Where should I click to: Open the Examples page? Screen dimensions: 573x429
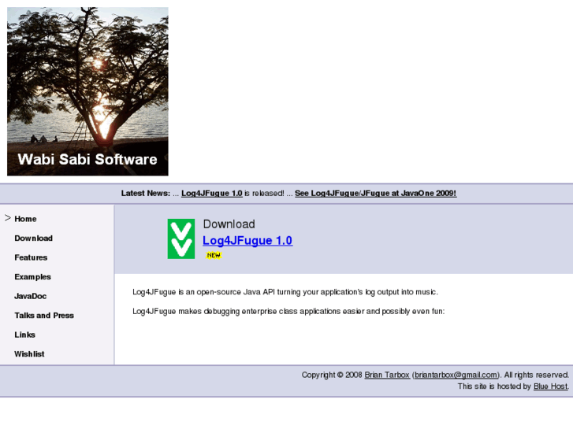click(33, 277)
